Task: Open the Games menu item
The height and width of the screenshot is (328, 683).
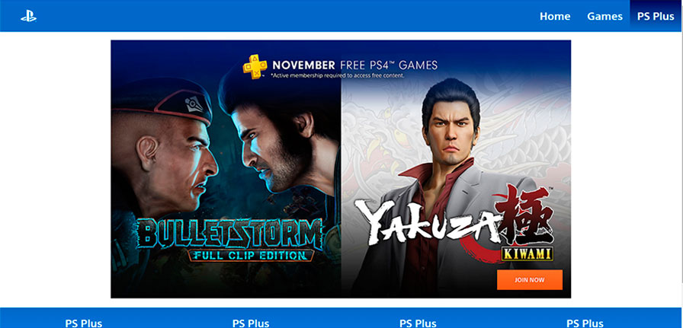Action: [604, 16]
